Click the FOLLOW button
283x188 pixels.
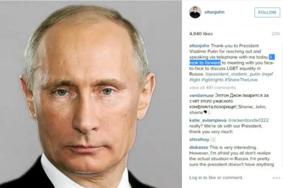(x=267, y=12)
